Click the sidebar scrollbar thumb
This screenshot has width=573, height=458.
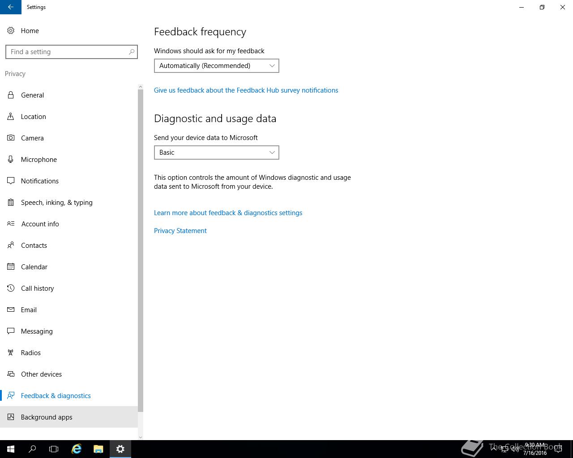click(141, 250)
